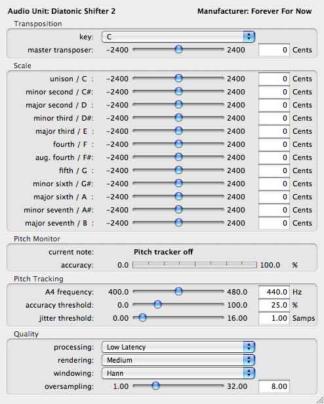This screenshot has width=324, height=404.
Task: Open the key dropdown set to C
Action: [x=178, y=37]
